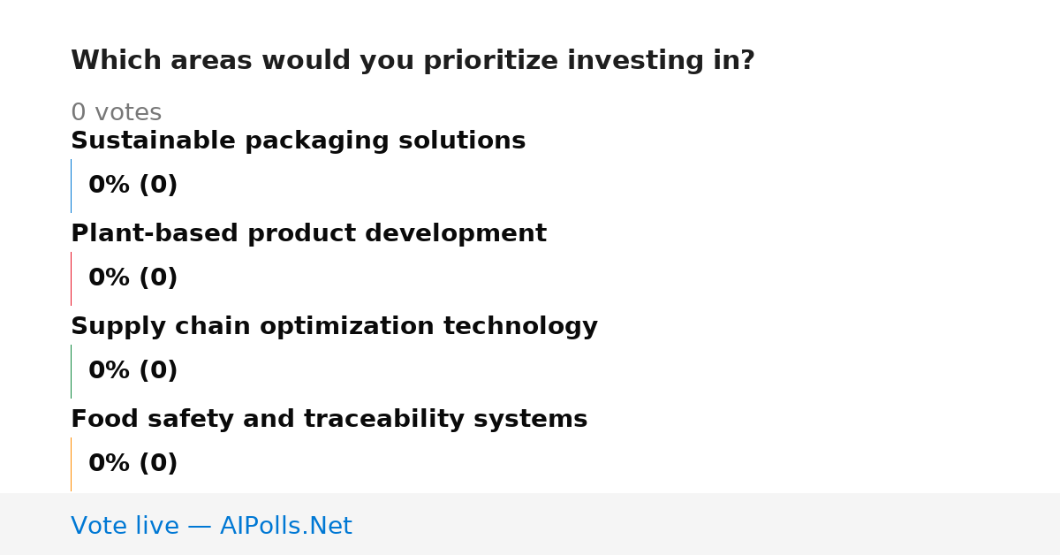The image size is (1060, 555).
Task: Select the Supply chain optimization technology option
Action: 334,327
